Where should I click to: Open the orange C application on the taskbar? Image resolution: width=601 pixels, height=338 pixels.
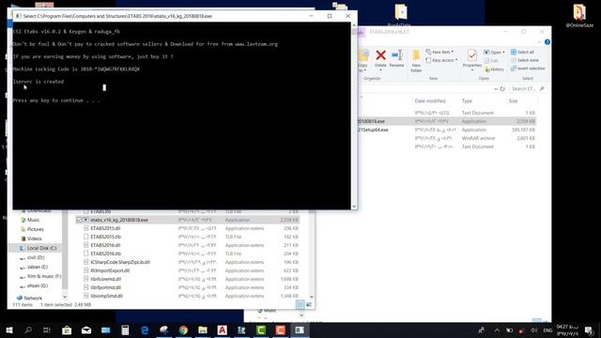coord(280,330)
